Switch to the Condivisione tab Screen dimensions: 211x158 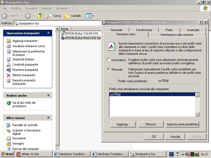[144, 30]
